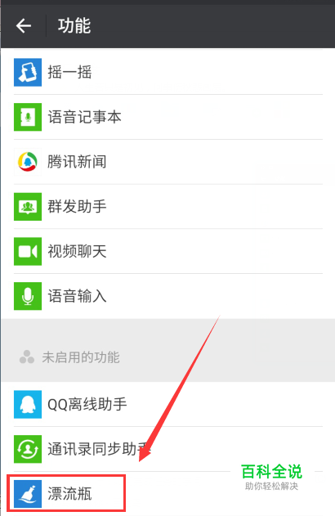Open the 摇一摇 feature entry

[x=168, y=72]
